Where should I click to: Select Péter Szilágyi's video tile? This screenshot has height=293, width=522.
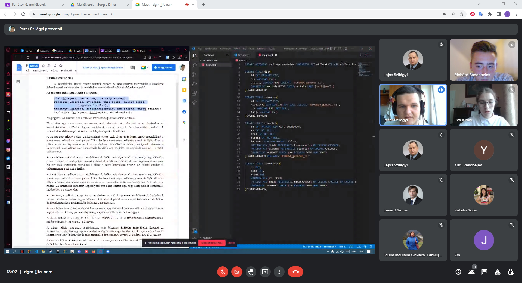(413, 105)
